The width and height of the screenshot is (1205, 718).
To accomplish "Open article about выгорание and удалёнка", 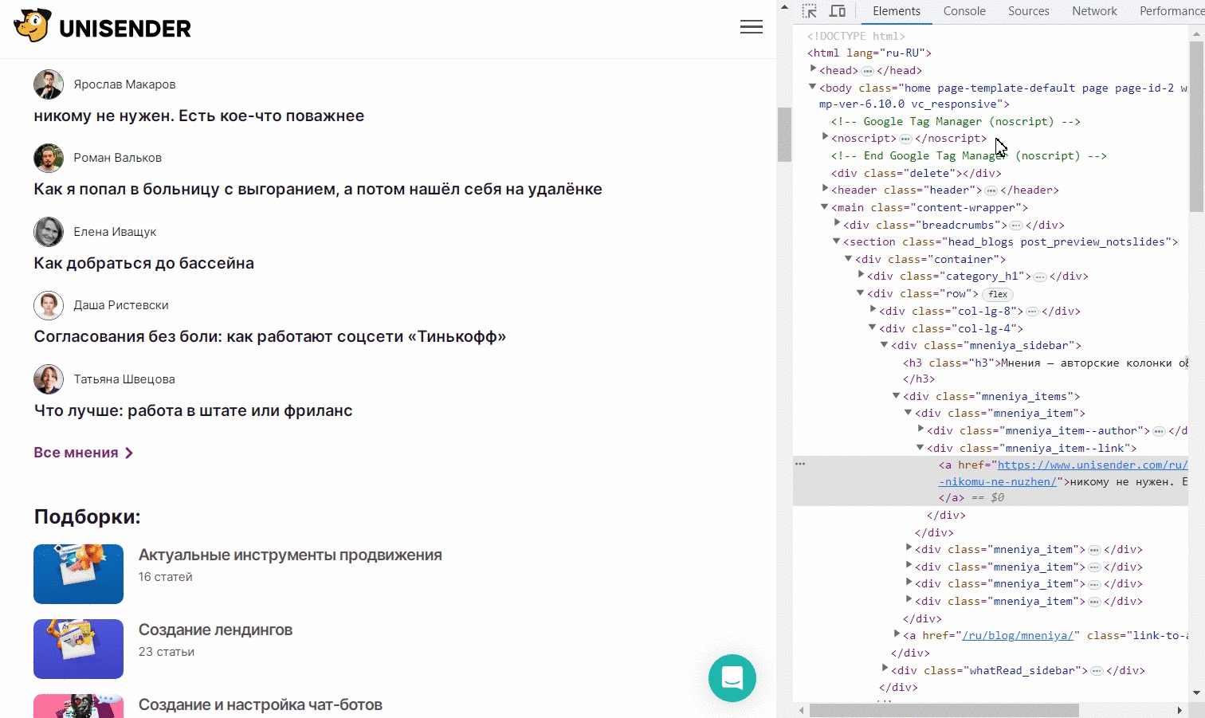I will [x=318, y=189].
